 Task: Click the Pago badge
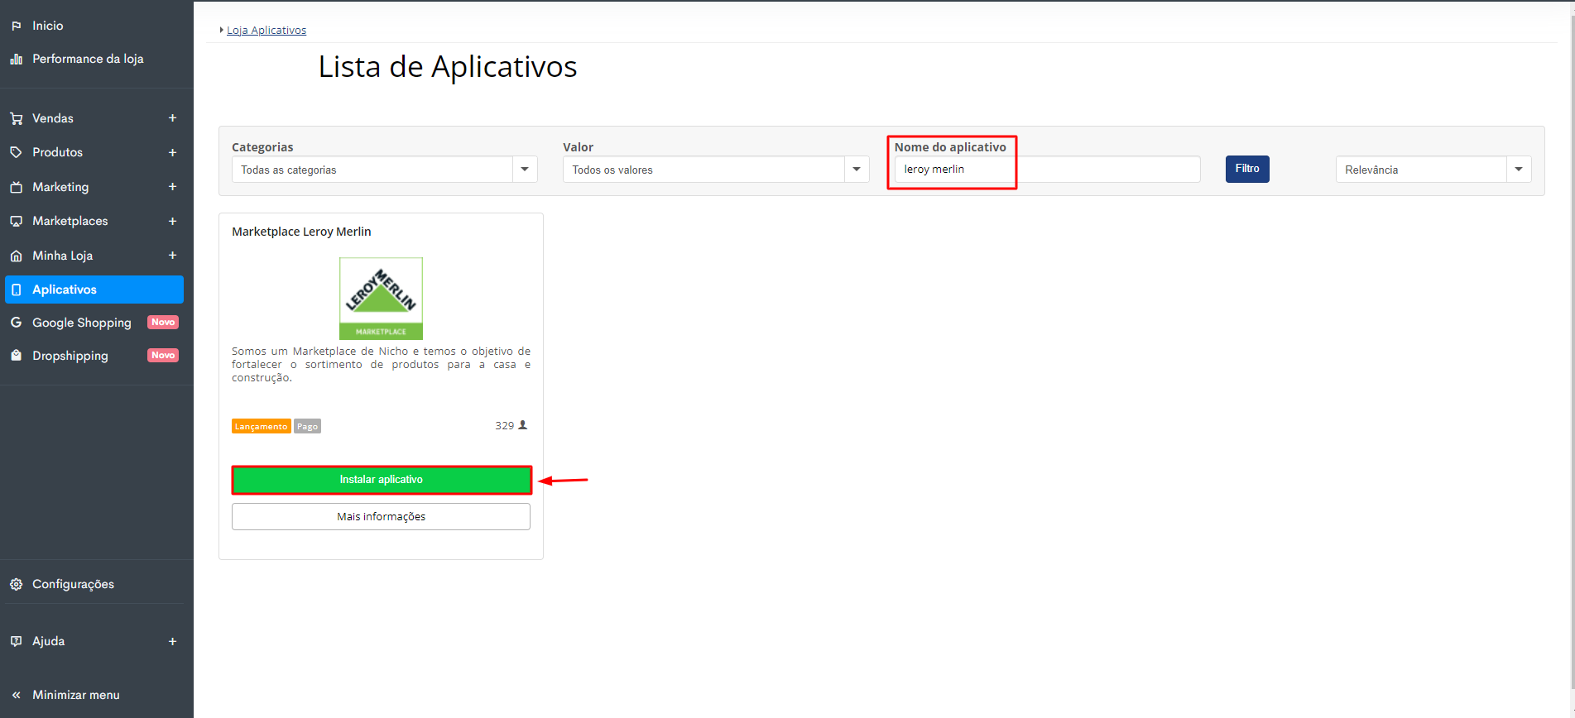[x=307, y=426]
